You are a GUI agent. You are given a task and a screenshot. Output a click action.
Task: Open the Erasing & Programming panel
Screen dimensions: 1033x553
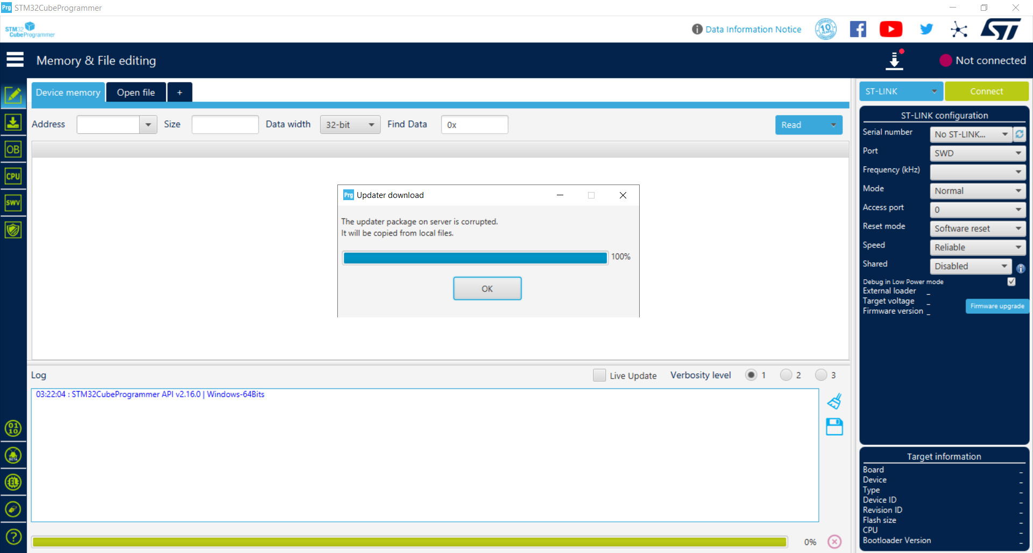tap(13, 123)
